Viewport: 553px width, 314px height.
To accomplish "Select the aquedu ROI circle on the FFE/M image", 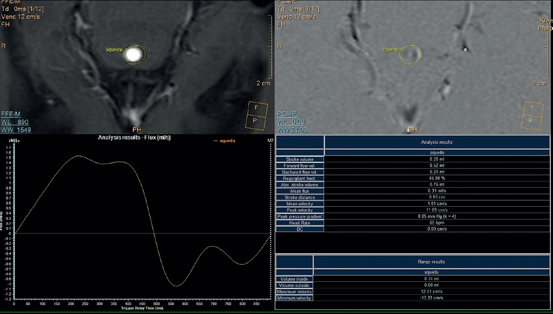I will tap(134, 54).
